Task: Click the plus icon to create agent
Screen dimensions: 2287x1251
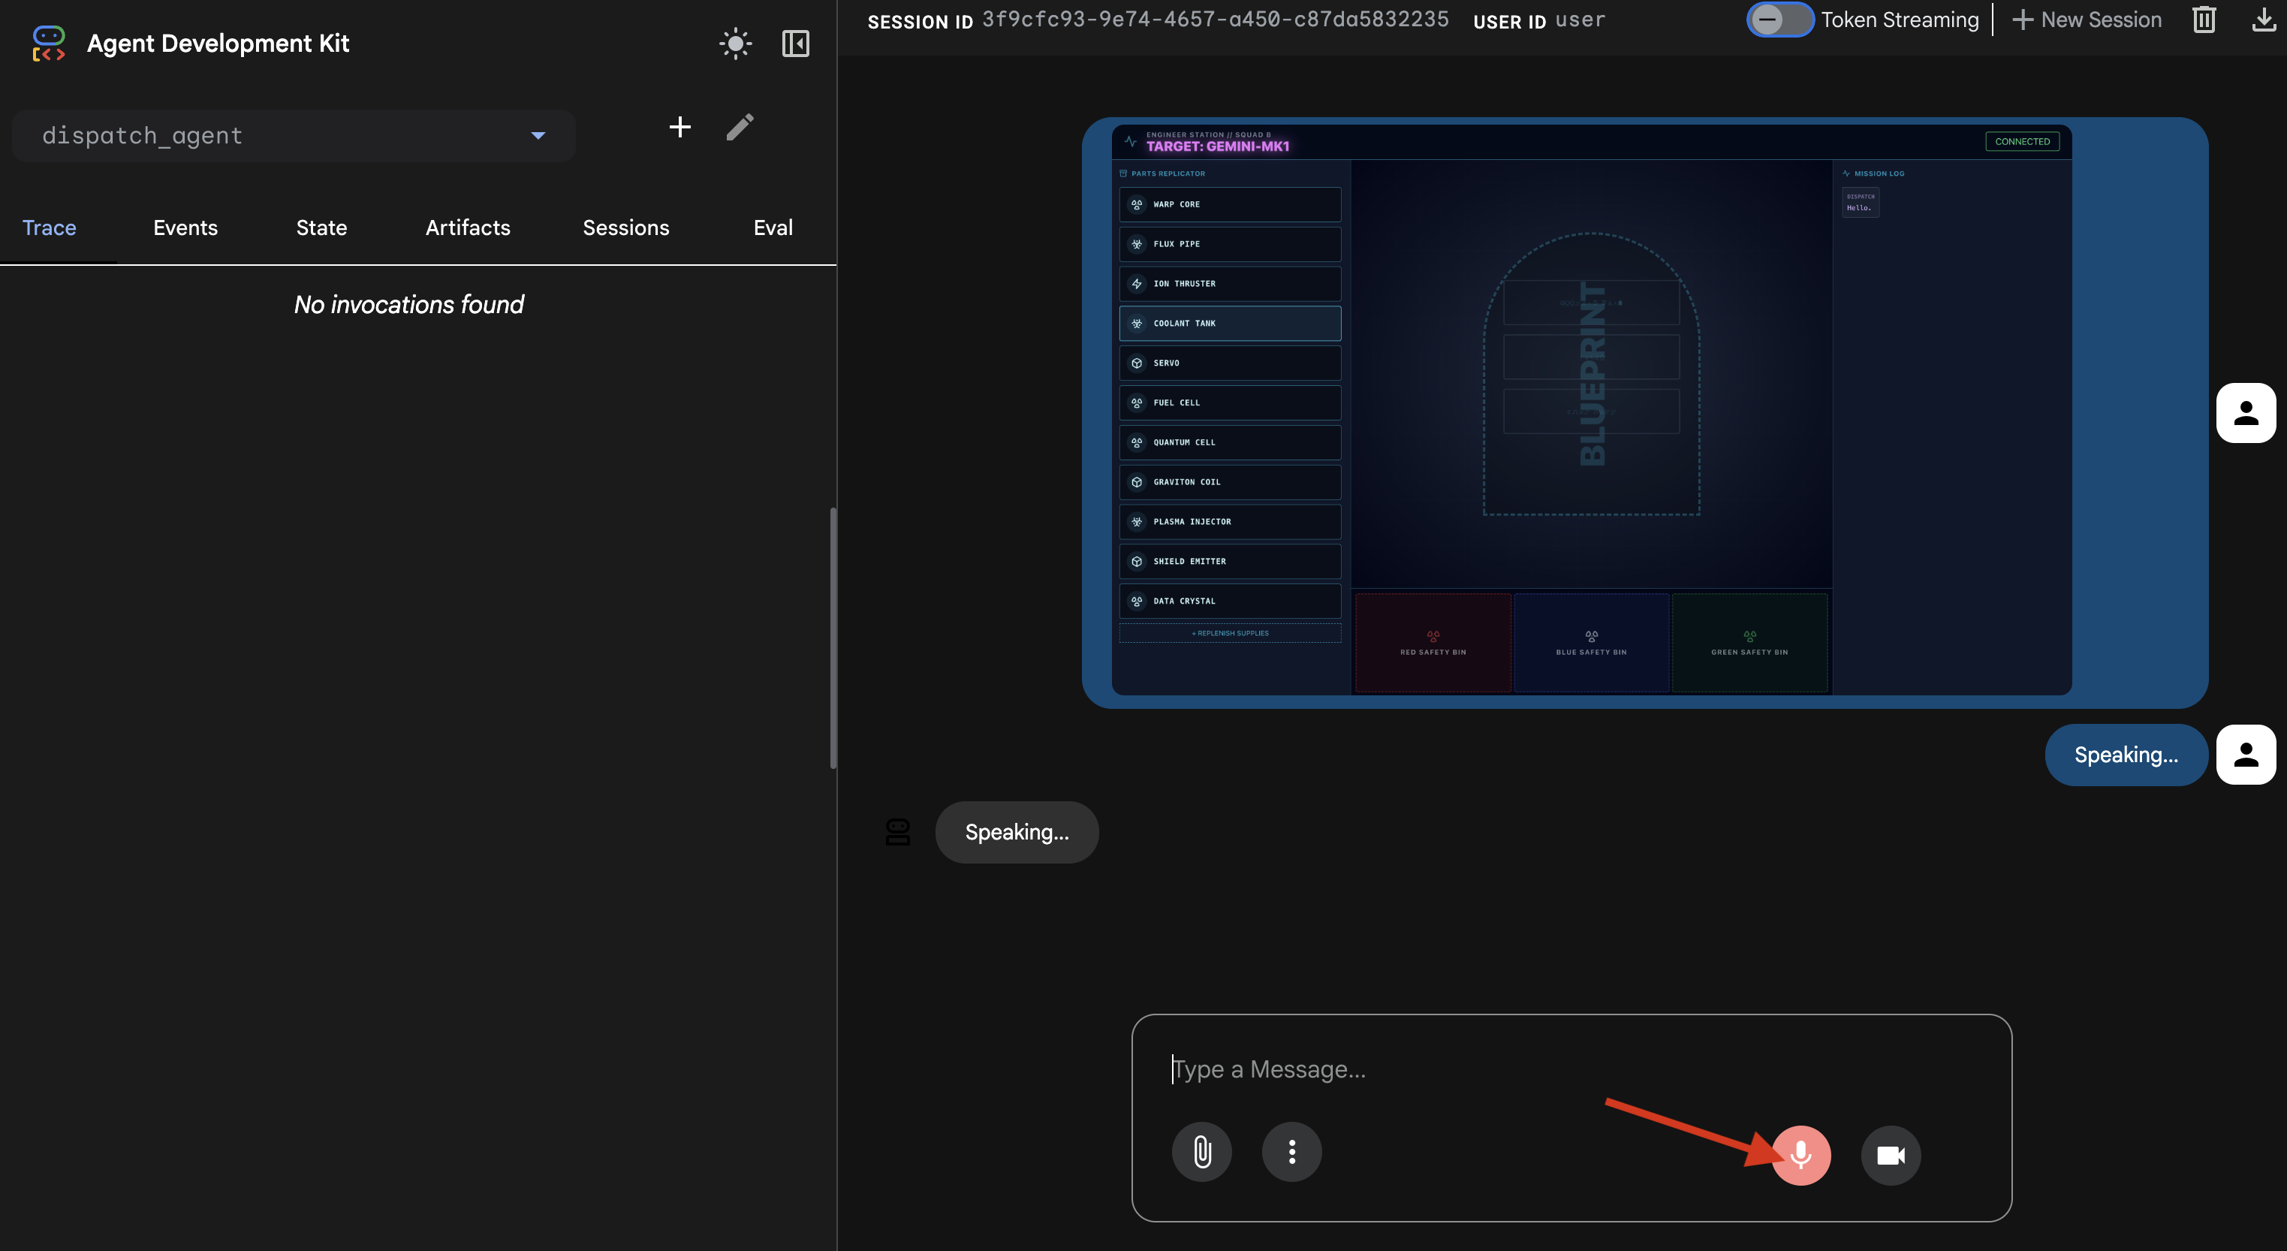Action: coord(679,127)
